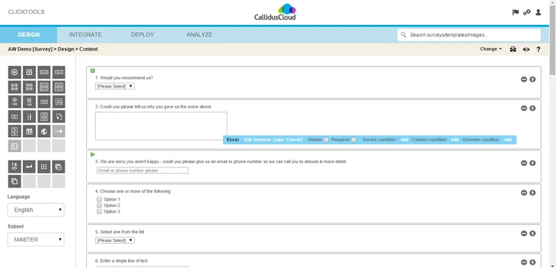Viewport: 556px width, 268px height.
Task: Open the Language dropdown set to English
Action: coord(36,210)
